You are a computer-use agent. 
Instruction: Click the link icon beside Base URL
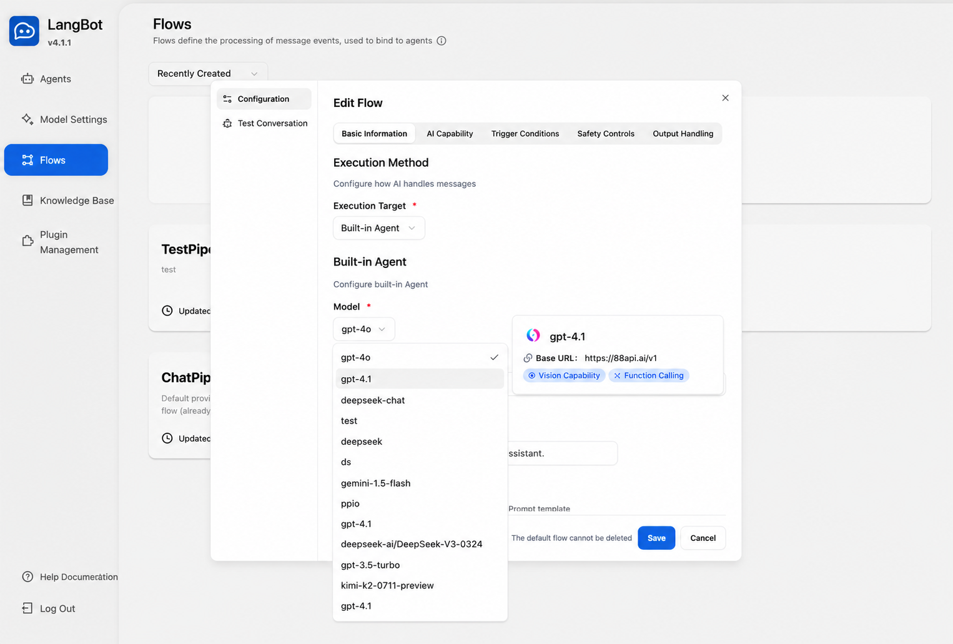pos(528,358)
